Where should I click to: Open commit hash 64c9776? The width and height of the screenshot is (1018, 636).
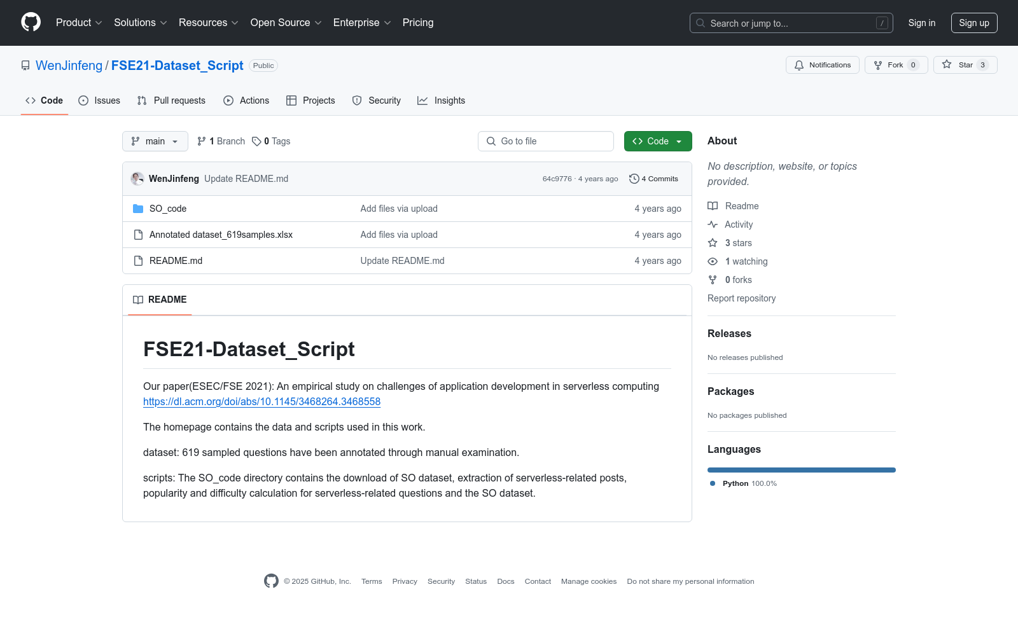(557, 179)
